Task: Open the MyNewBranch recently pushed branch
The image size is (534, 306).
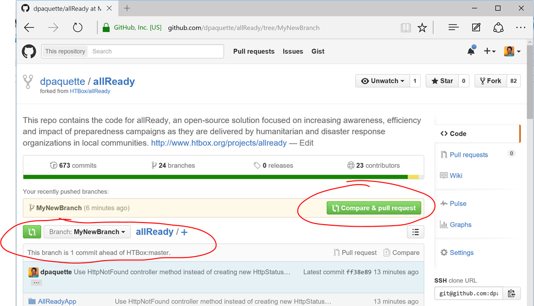Action: click(59, 208)
